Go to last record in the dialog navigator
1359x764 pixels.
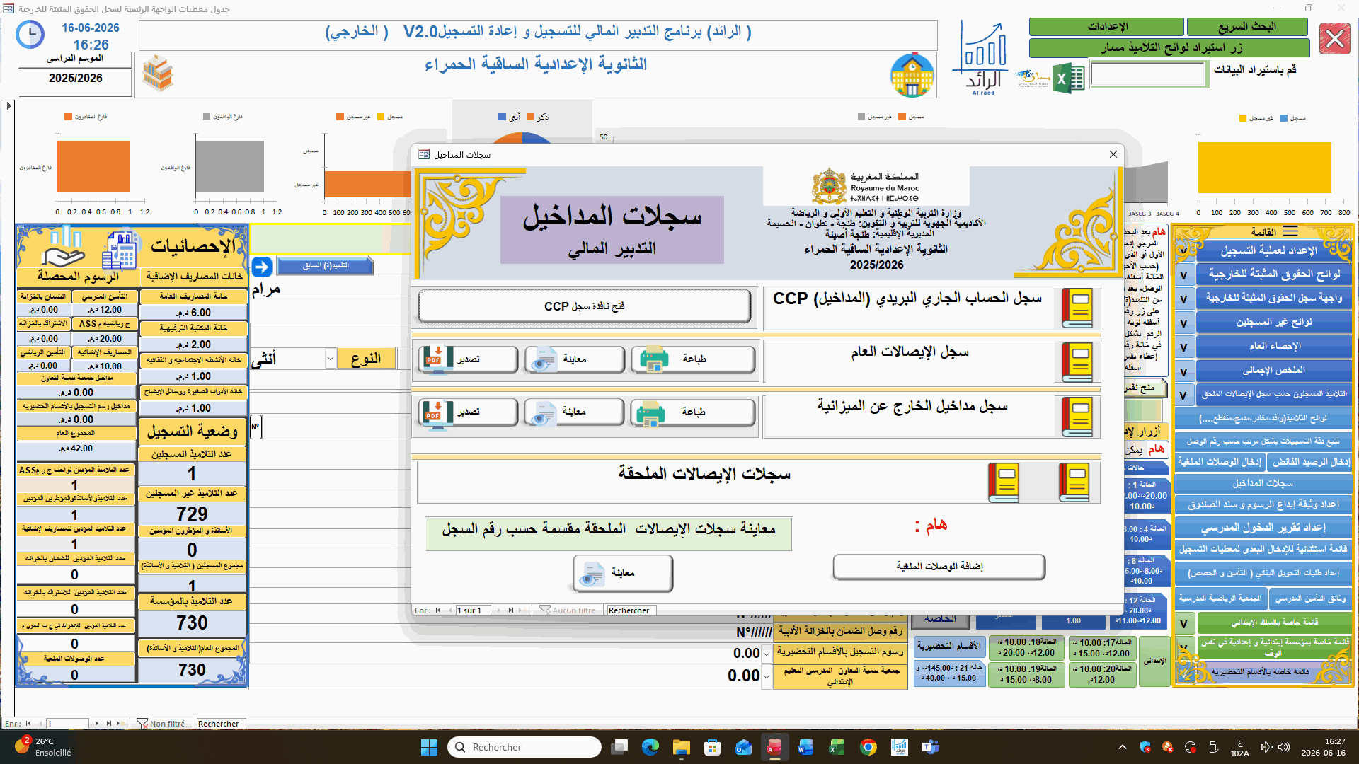tap(510, 610)
